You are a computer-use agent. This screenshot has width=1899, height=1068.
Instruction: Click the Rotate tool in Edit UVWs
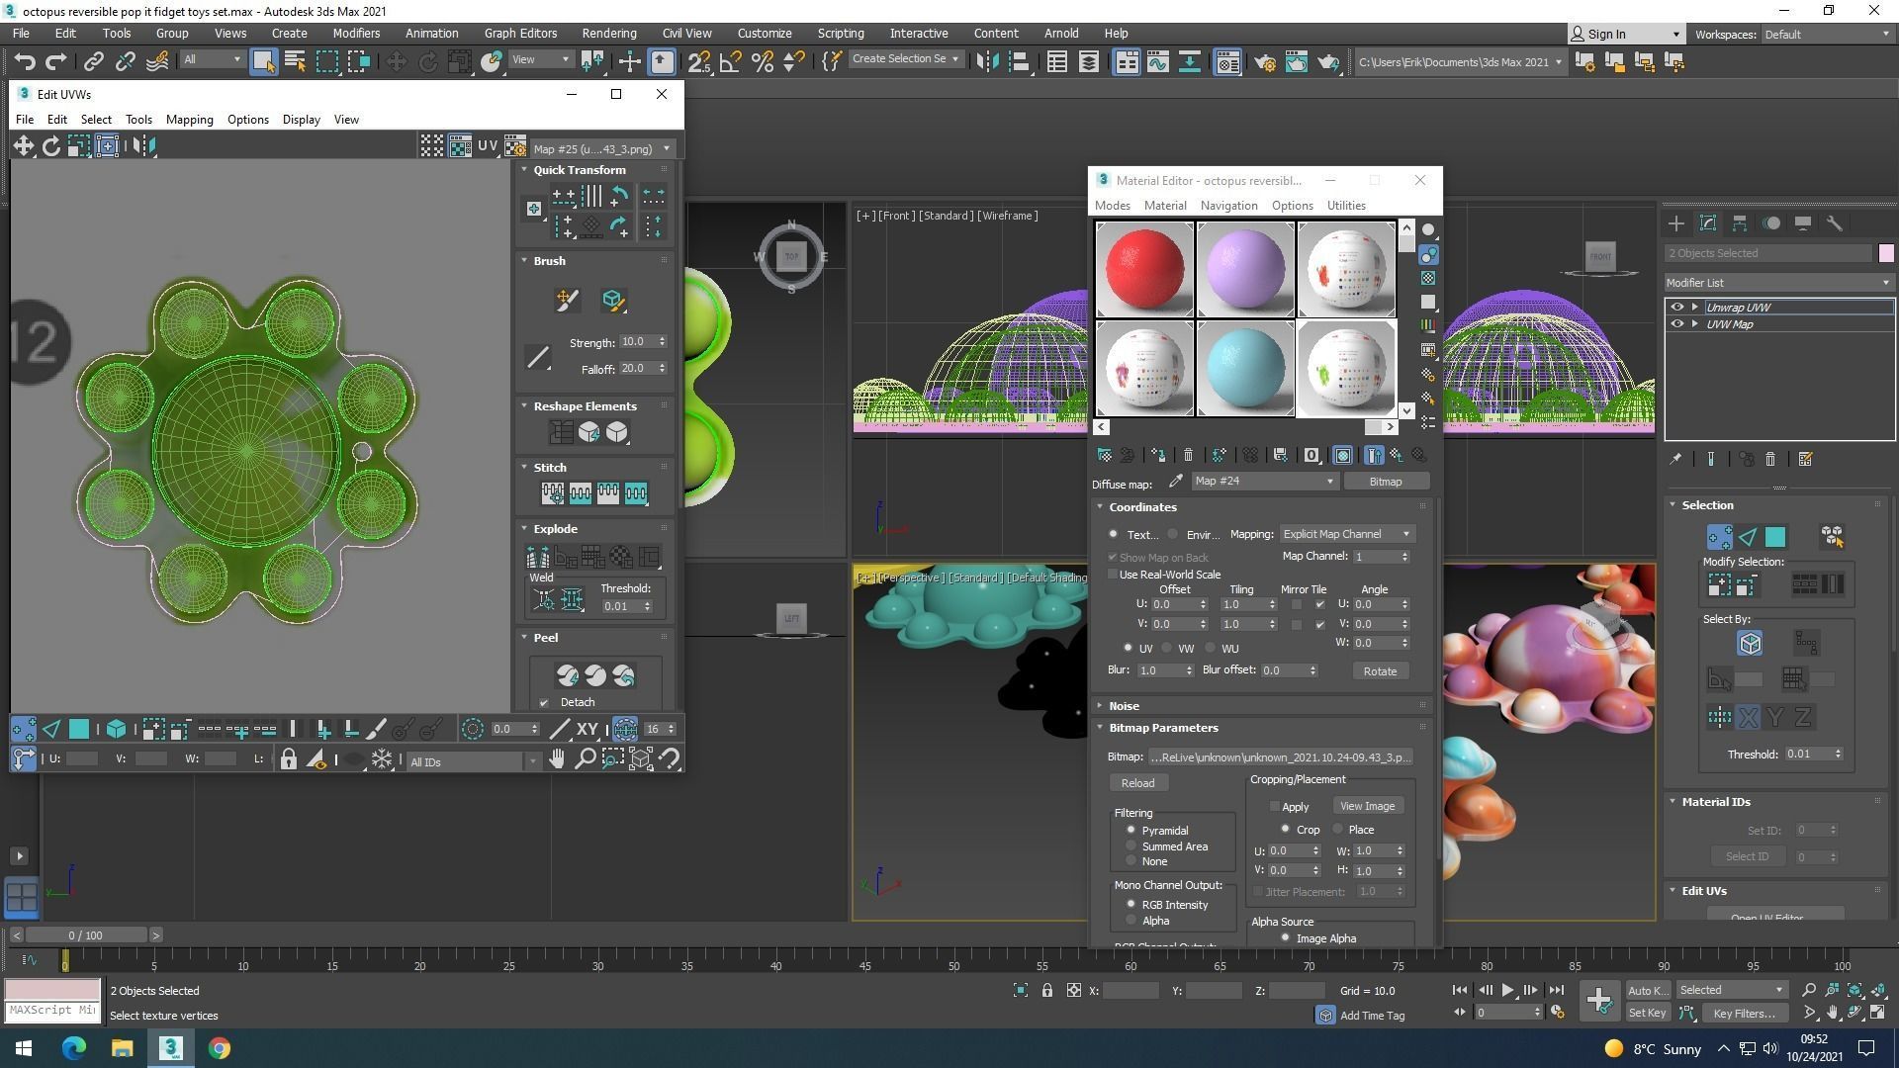[x=50, y=146]
